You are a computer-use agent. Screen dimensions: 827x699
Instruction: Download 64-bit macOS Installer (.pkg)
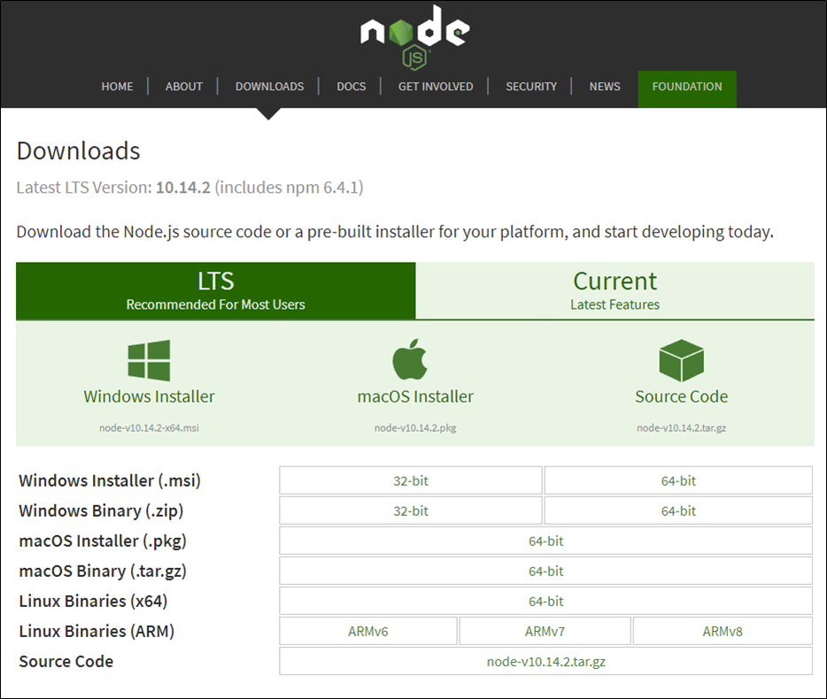546,541
